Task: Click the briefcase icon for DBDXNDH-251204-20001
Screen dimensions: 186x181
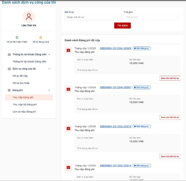Action: pos(68,89)
